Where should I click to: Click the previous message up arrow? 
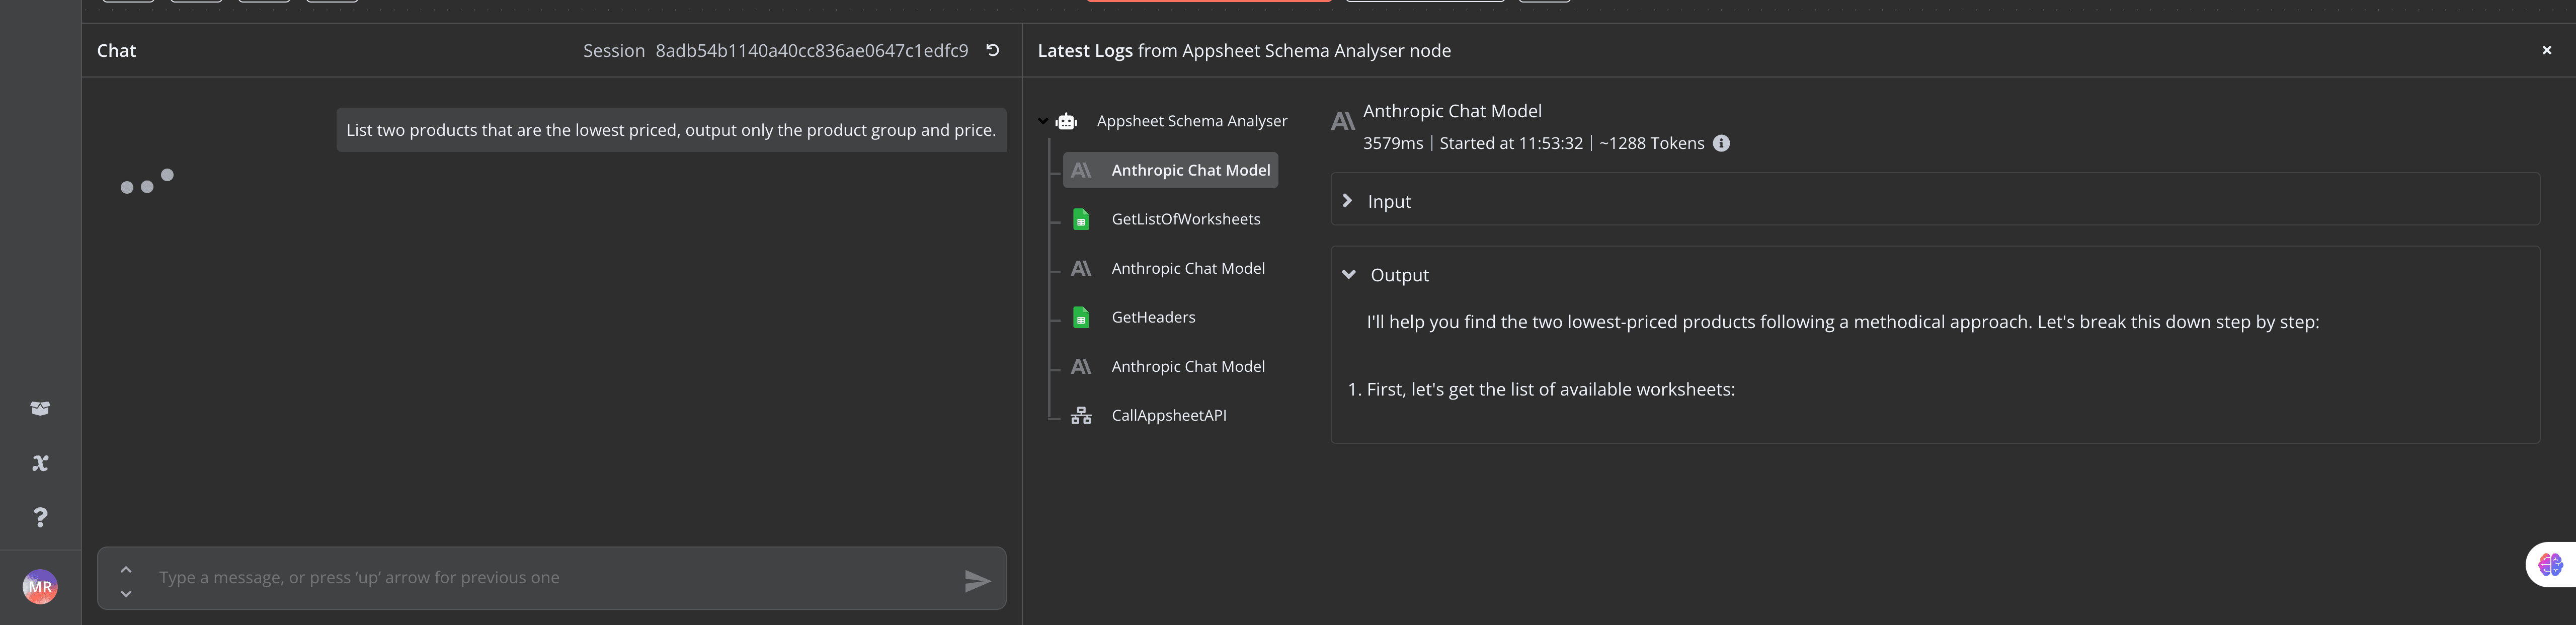point(126,569)
